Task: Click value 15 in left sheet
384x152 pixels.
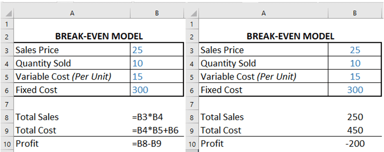Action: (x=137, y=77)
